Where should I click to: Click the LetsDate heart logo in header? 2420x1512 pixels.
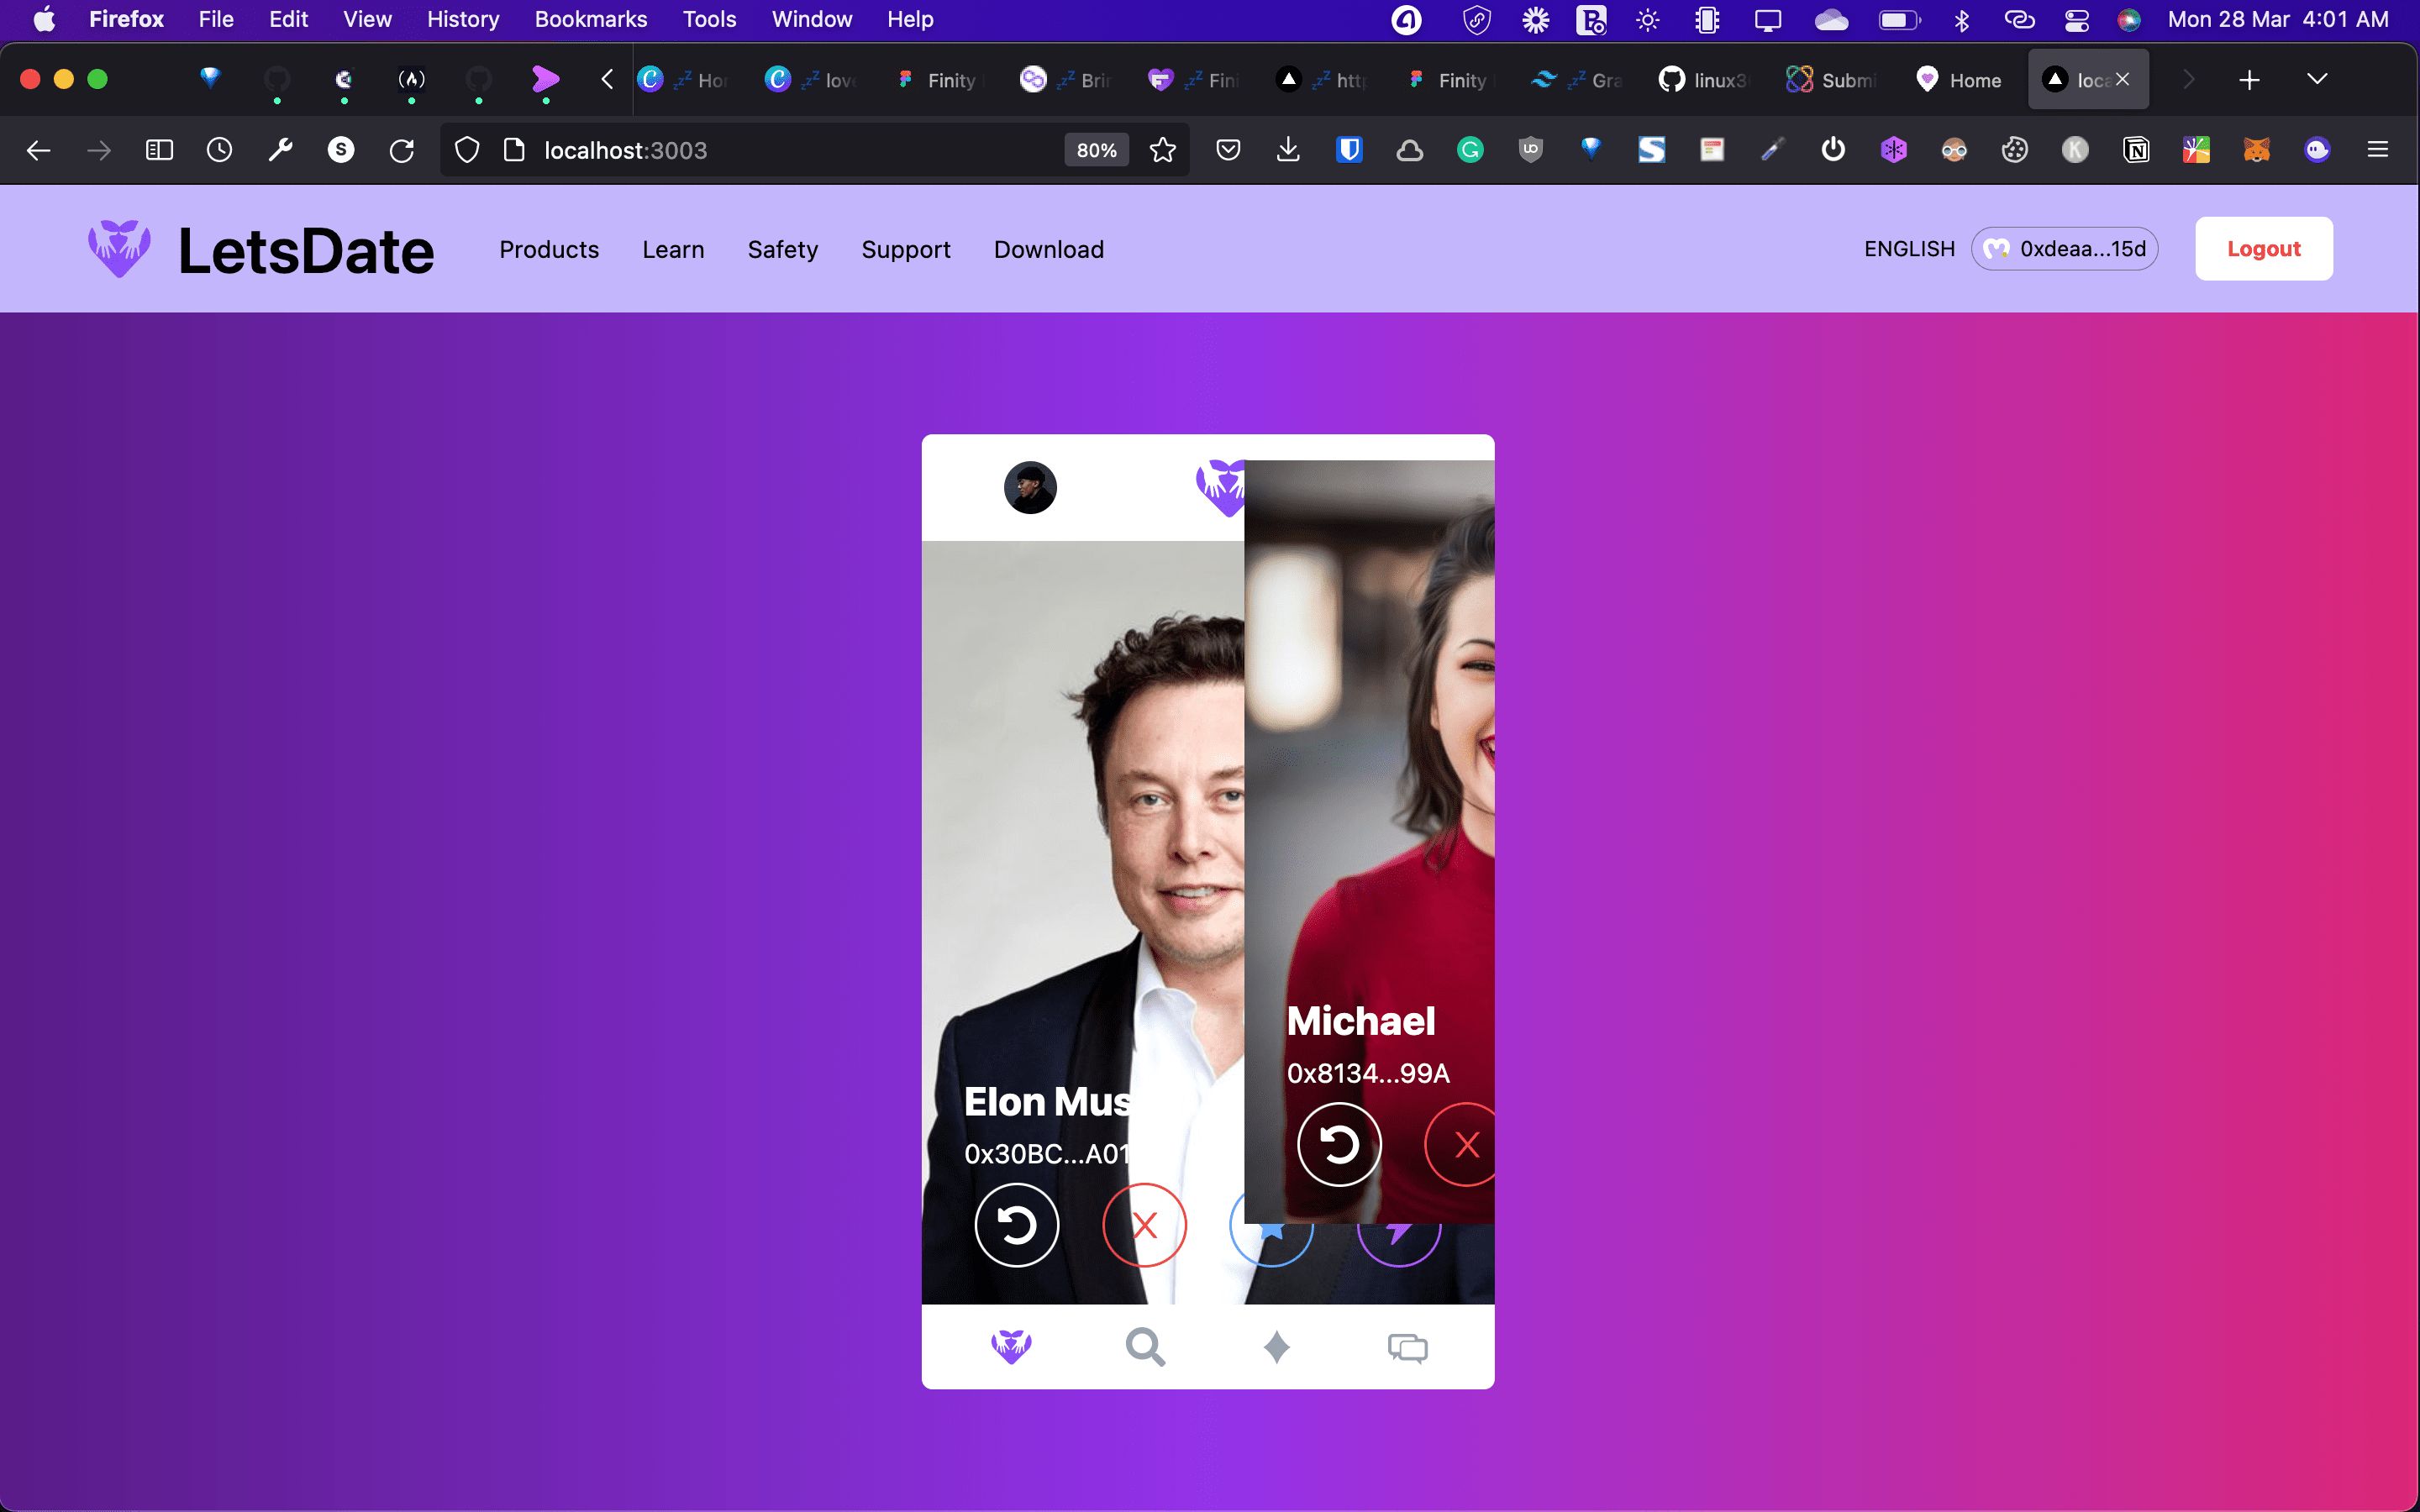point(119,249)
